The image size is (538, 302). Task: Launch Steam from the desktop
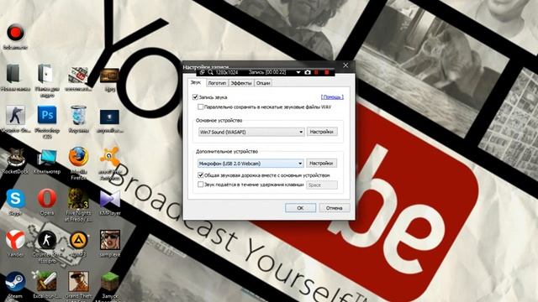click(x=15, y=282)
